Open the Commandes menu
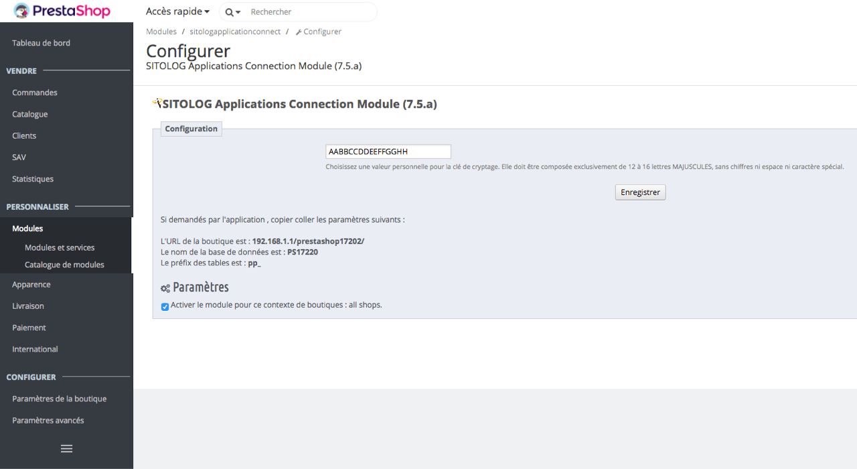 (35, 92)
